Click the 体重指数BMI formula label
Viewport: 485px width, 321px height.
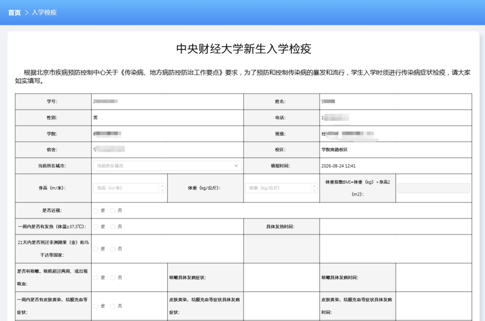pyautogui.click(x=357, y=188)
